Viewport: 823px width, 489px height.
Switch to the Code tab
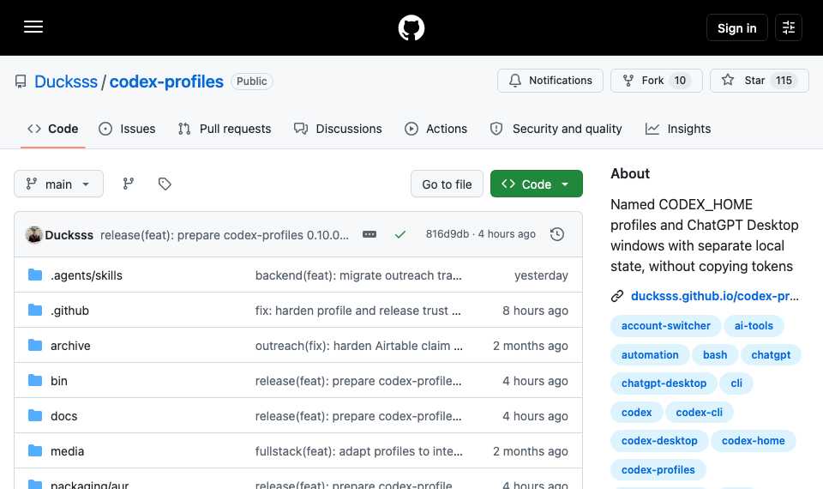click(53, 129)
